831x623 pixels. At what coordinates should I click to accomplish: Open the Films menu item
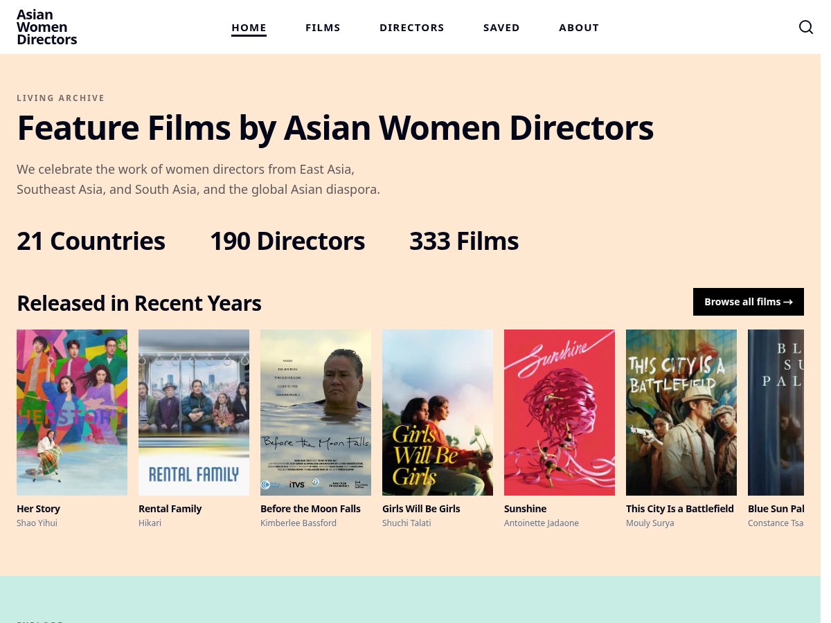323,28
